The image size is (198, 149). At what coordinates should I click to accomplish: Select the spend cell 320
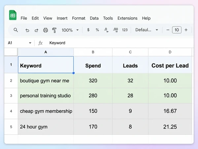pos(93,80)
